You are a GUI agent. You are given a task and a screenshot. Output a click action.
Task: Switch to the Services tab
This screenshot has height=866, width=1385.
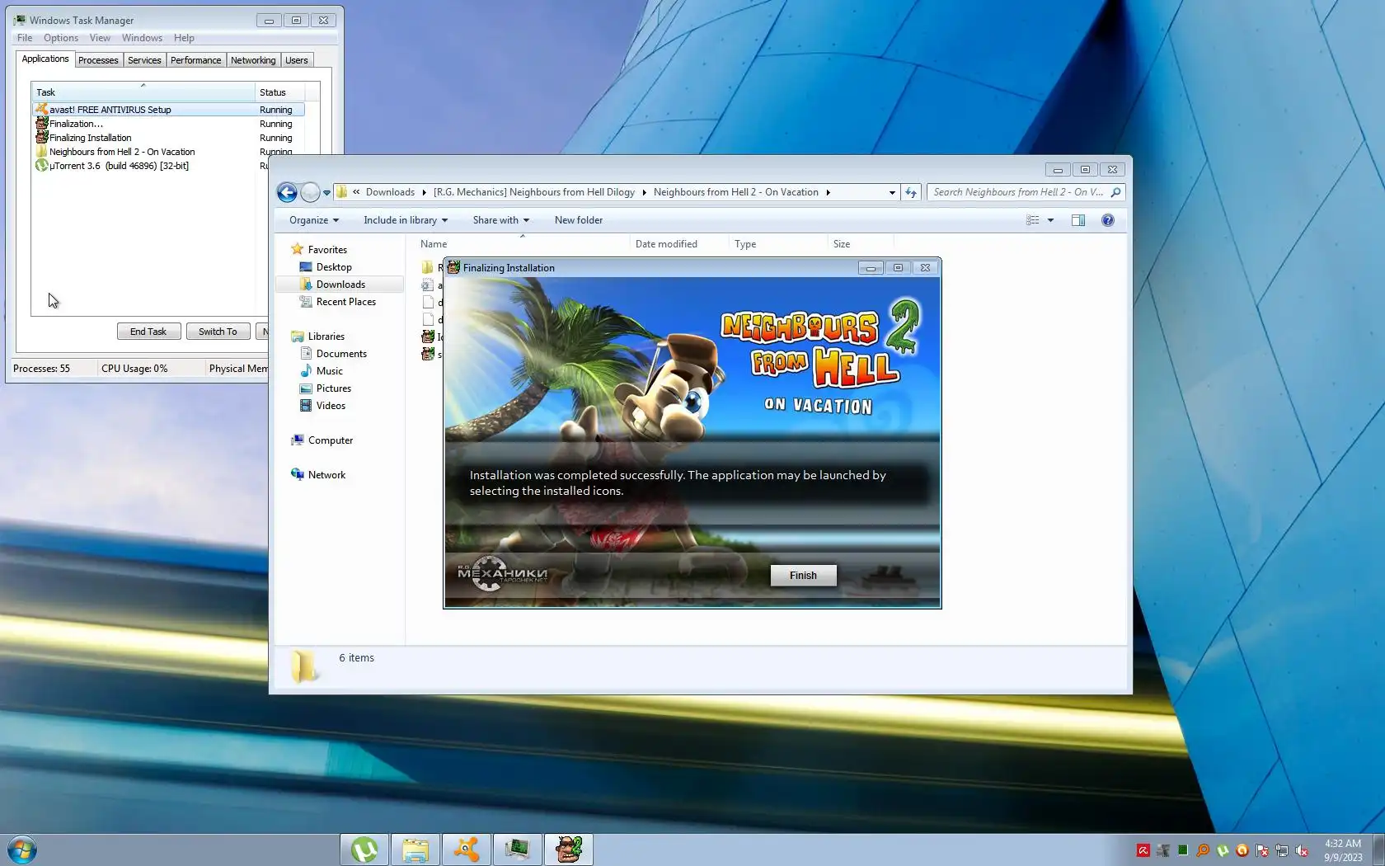[x=144, y=60]
